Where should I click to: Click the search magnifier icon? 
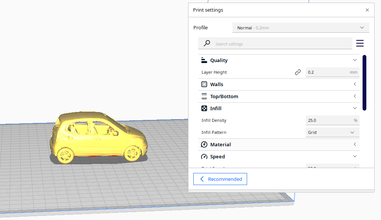coord(206,44)
